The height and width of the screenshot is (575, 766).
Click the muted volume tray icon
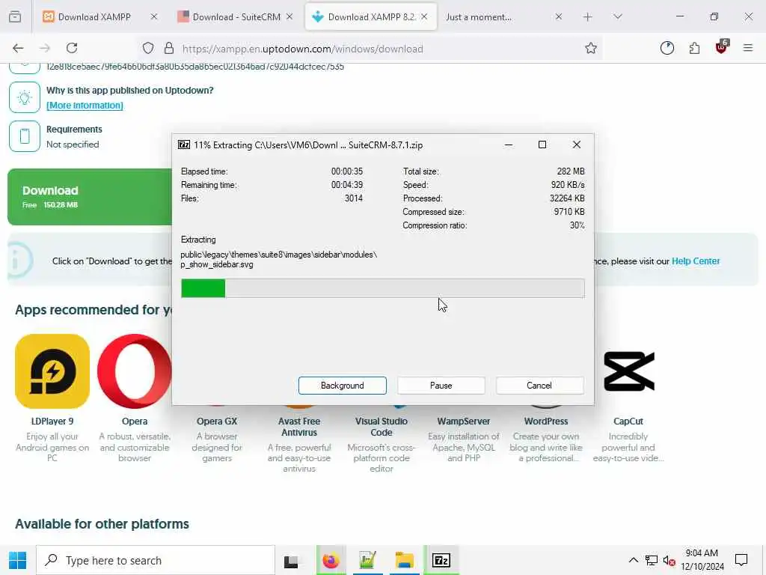669,560
